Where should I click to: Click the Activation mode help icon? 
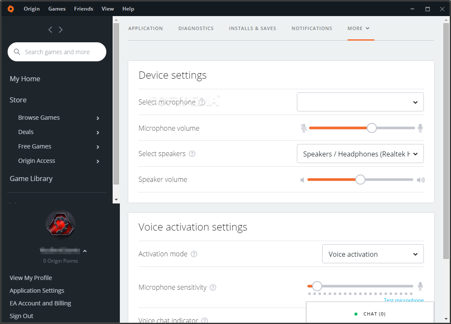(194, 254)
